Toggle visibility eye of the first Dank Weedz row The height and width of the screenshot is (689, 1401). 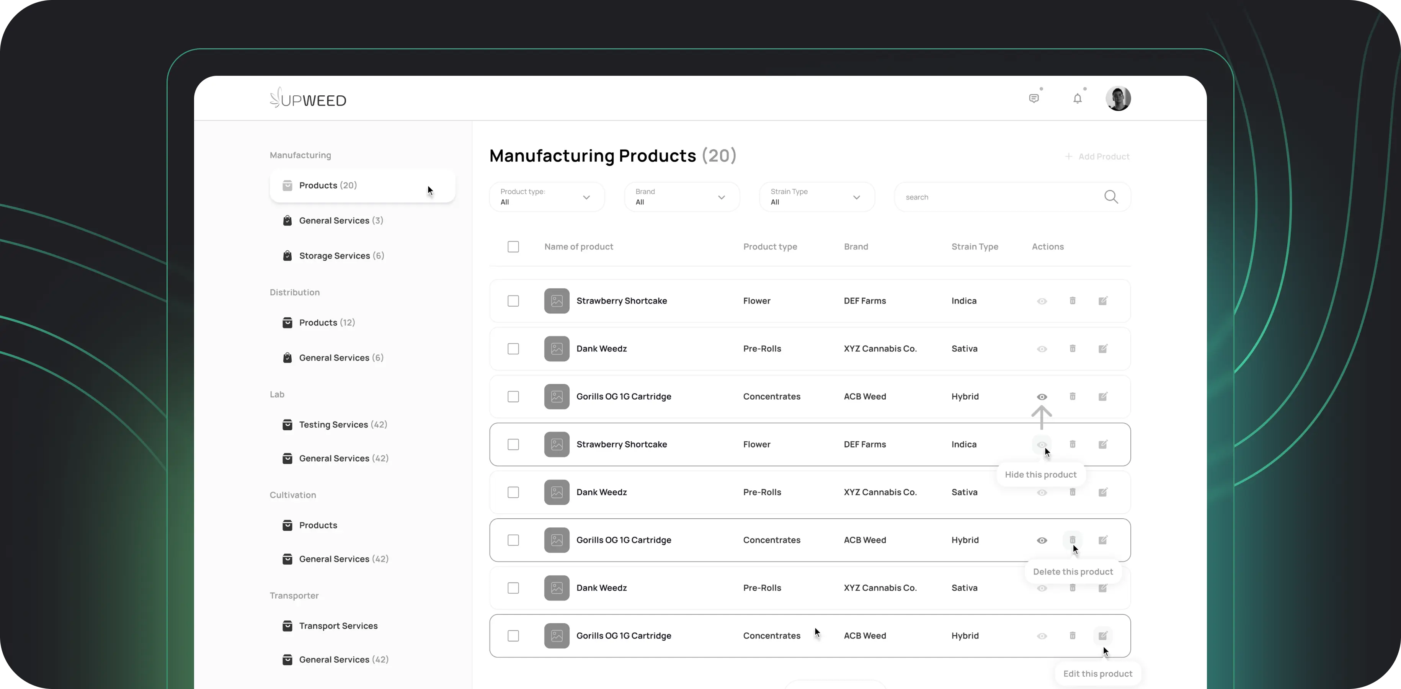tap(1042, 349)
